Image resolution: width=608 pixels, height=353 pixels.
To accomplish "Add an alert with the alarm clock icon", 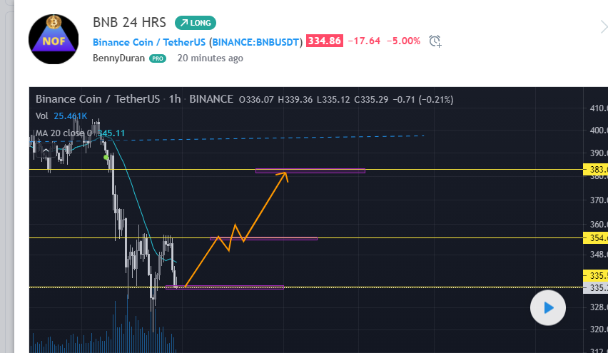I will coord(435,41).
